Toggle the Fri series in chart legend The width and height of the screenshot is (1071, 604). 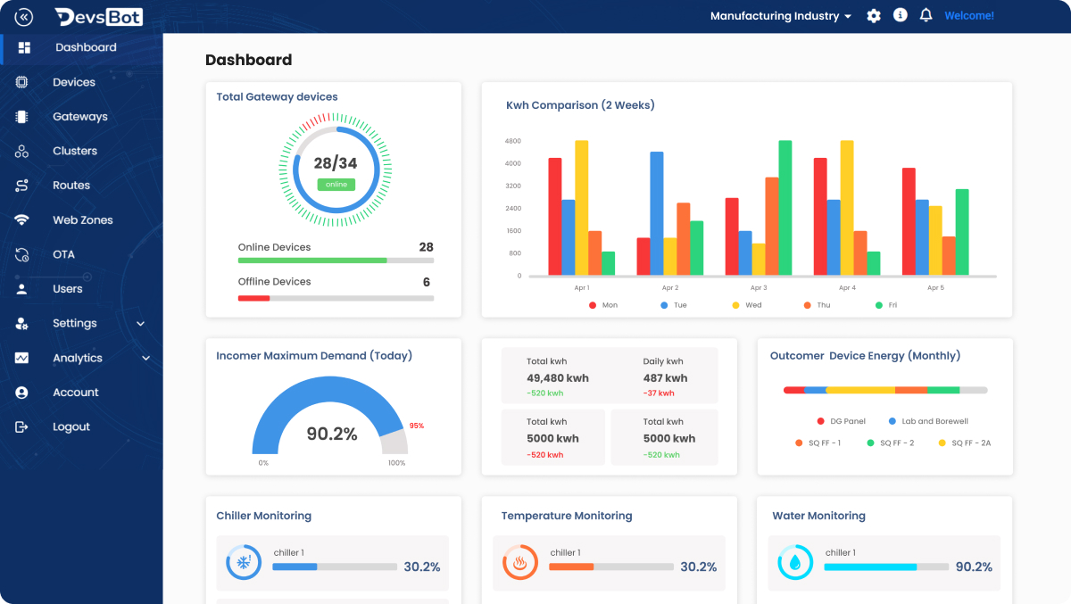click(x=885, y=305)
